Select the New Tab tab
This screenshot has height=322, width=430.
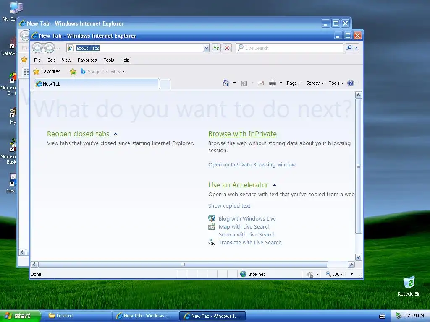pos(96,84)
